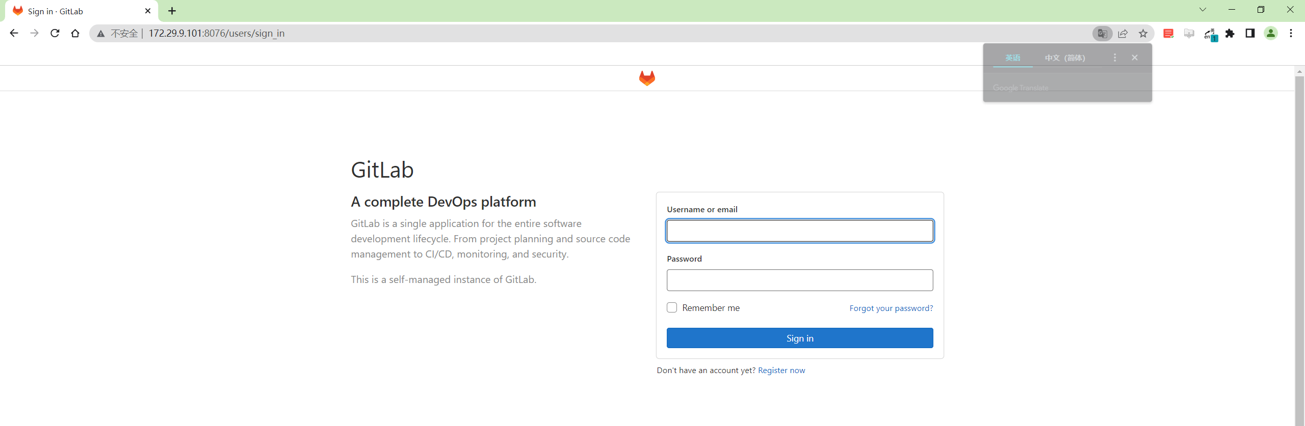This screenshot has height=426, width=1305.
Task: Minimize the browser window
Action: (1232, 10)
